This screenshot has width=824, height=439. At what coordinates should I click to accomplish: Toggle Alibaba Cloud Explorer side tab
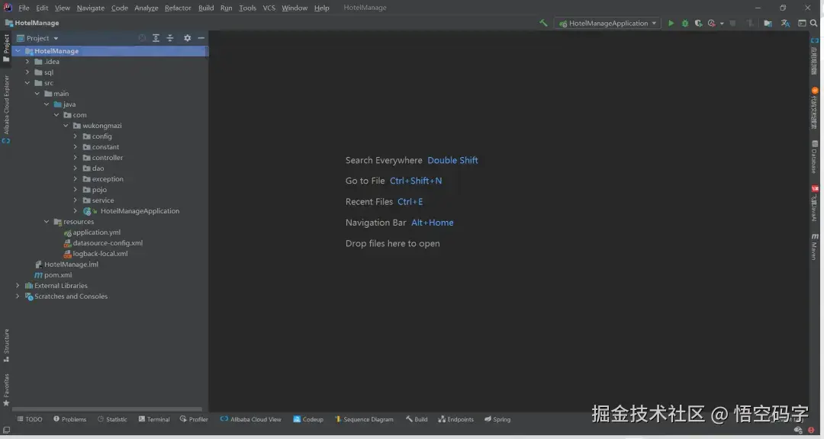tap(6, 109)
